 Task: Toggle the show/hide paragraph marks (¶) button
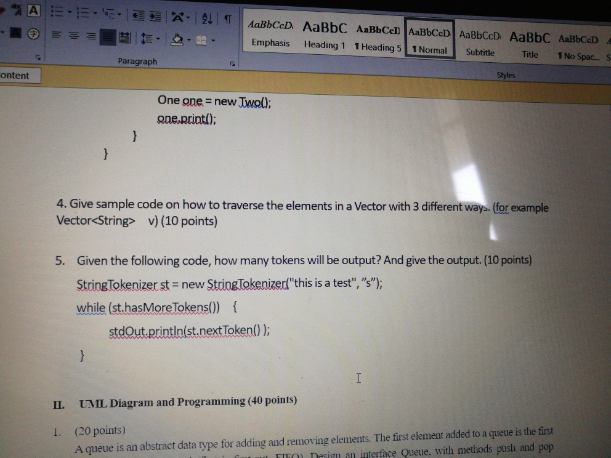(x=227, y=18)
